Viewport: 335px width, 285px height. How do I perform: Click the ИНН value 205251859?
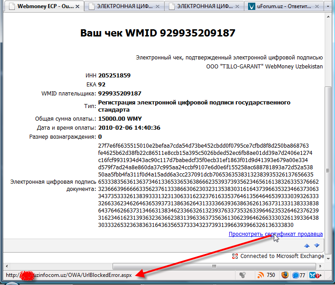click(114, 76)
